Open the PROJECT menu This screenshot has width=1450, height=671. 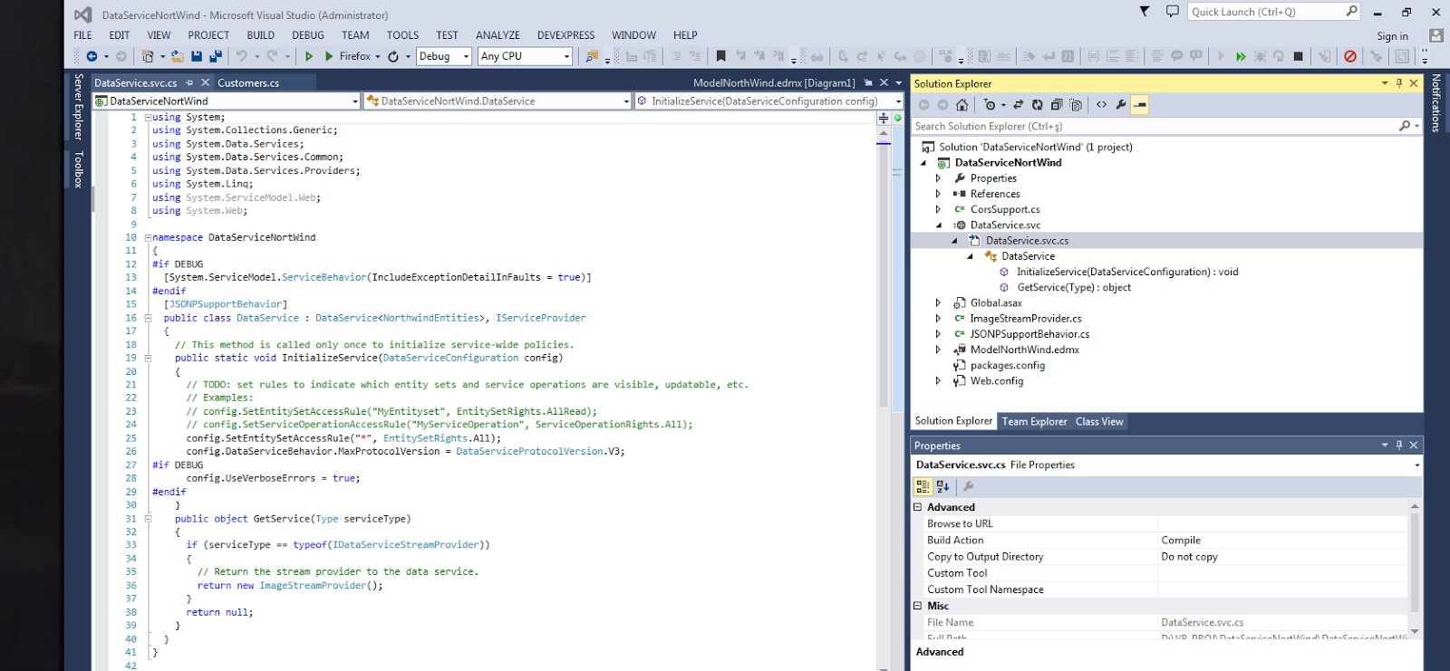[x=208, y=35]
